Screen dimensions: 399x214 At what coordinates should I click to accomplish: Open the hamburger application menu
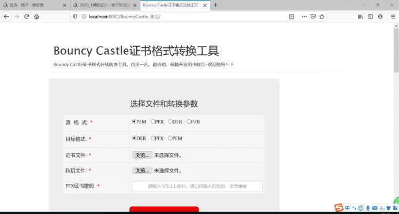pyautogui.click(x=393, y=17)
